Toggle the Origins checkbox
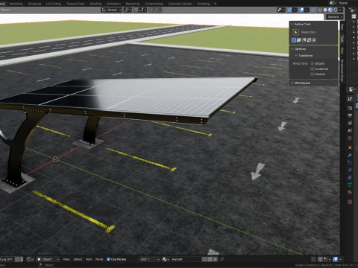Screen dimensions: 358x268 pos(312,63)
